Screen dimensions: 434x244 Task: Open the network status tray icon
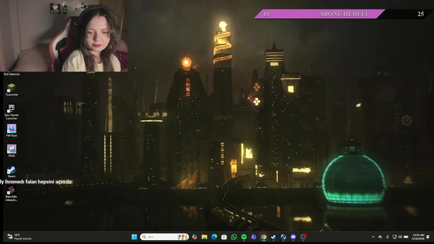(x=394, y=237)
